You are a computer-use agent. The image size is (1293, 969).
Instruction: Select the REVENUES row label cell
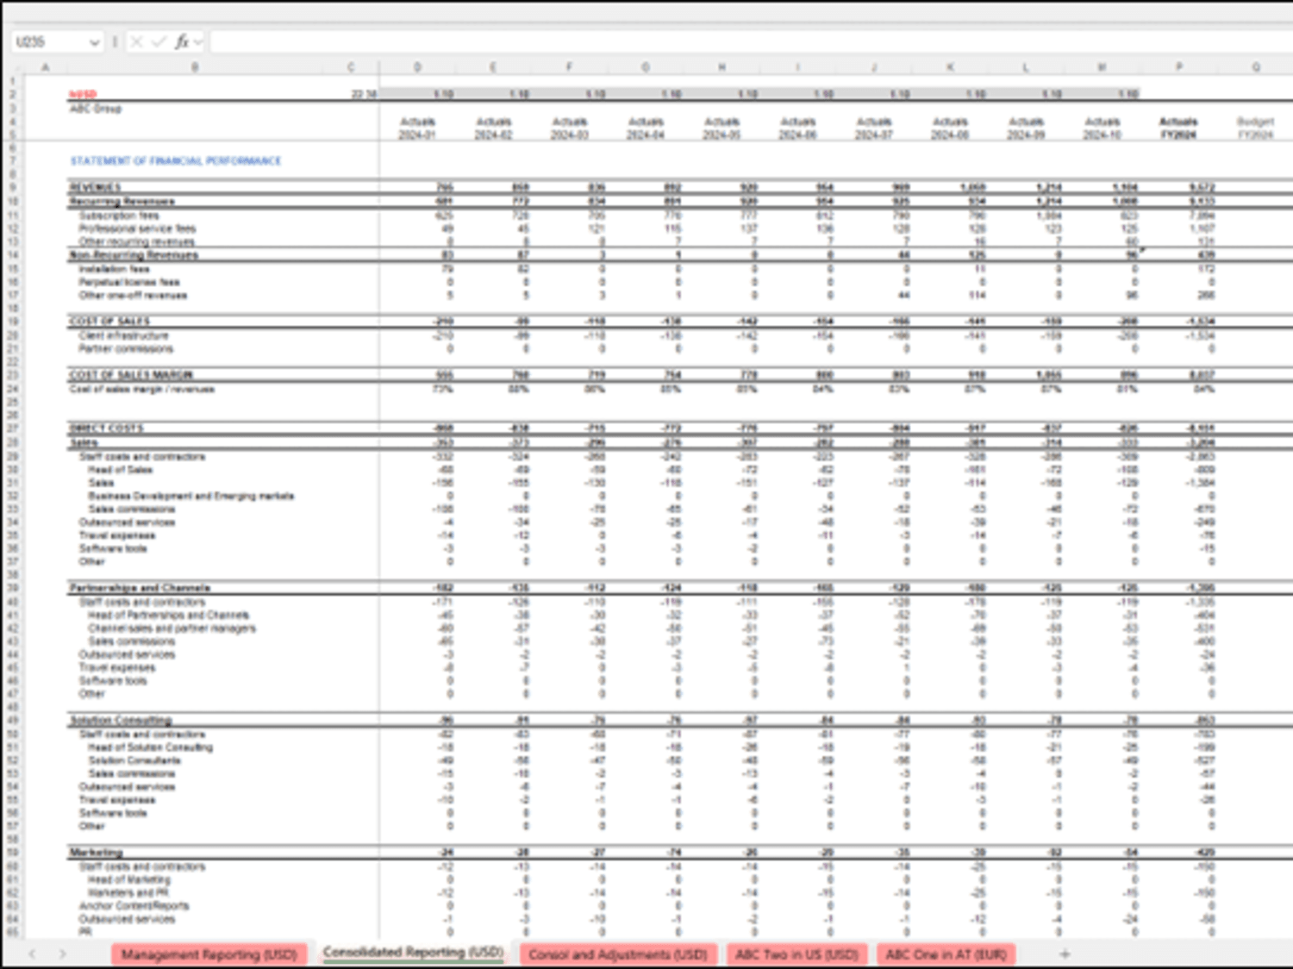95,187
